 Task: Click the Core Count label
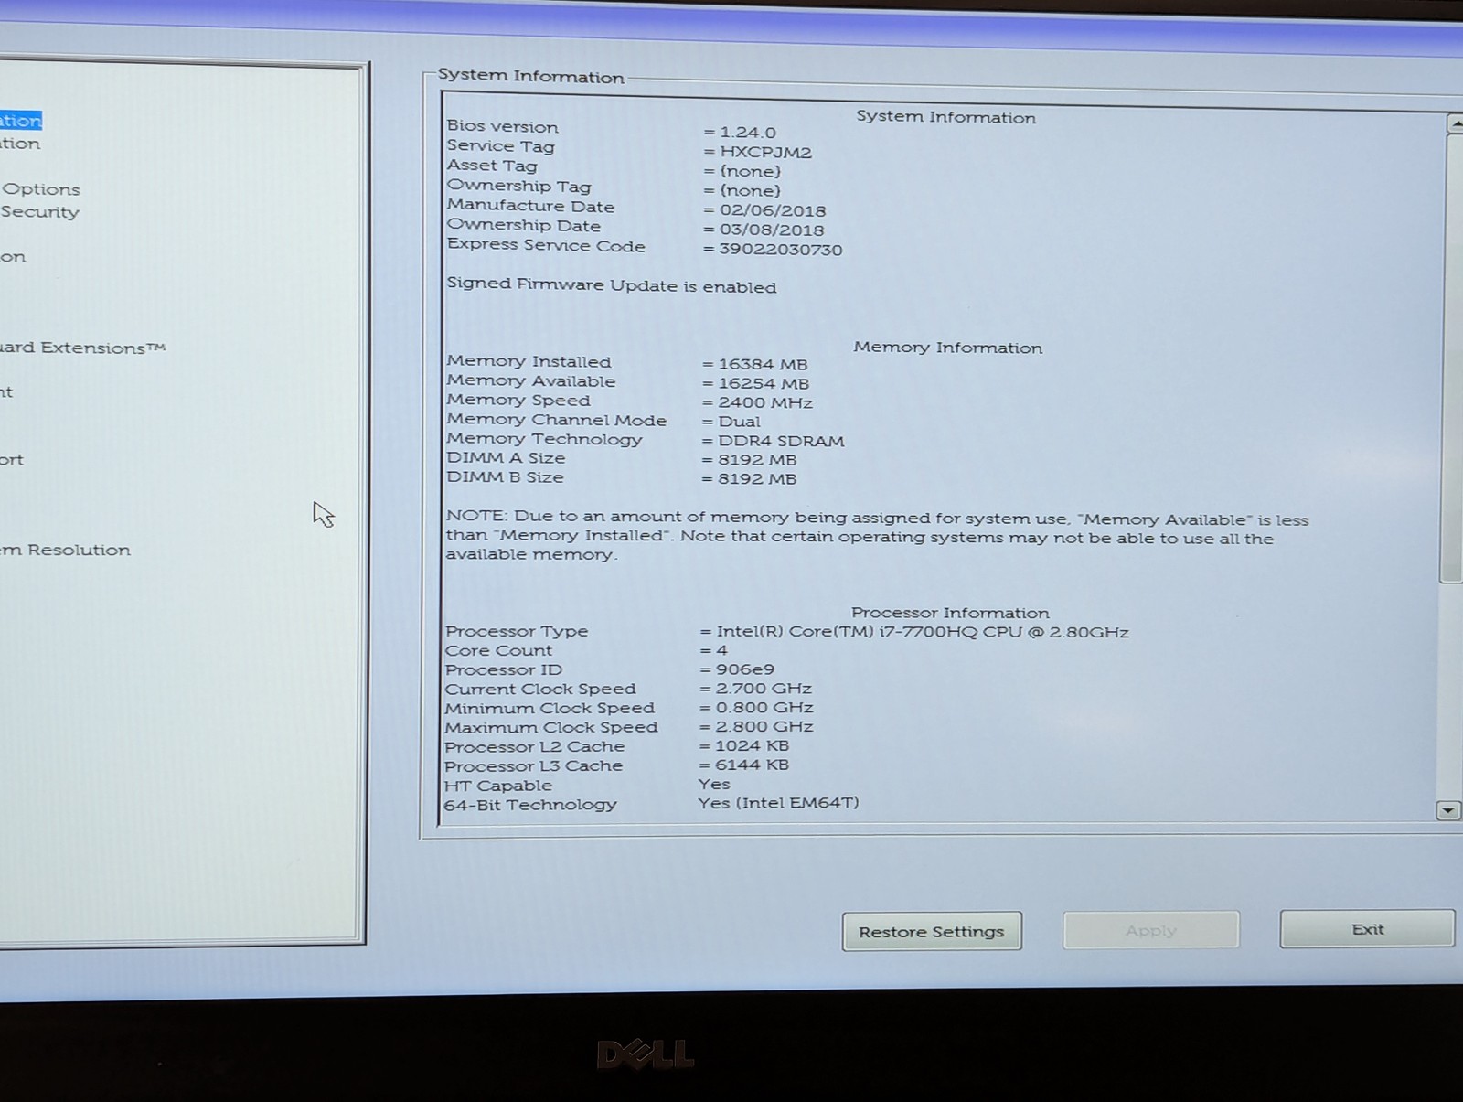498,650
